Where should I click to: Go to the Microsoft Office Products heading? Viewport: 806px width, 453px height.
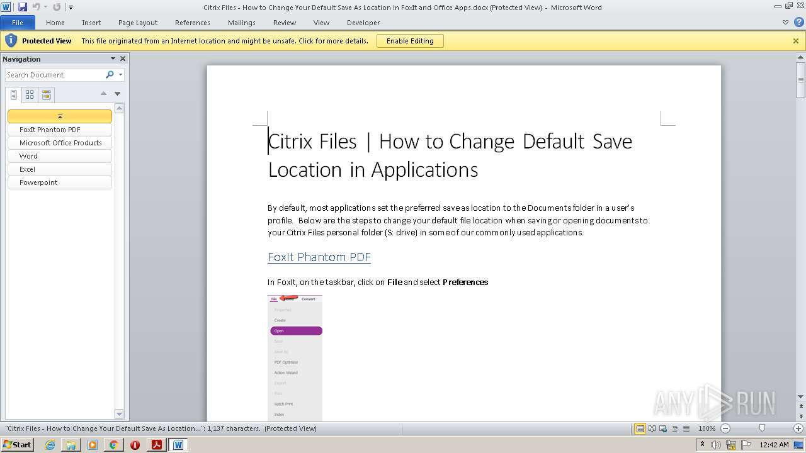click(60, 143)
